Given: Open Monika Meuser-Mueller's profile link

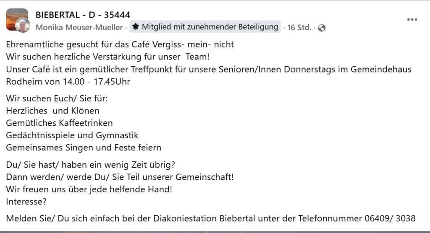Looking at the screenshot, I should tap(79, 27).
